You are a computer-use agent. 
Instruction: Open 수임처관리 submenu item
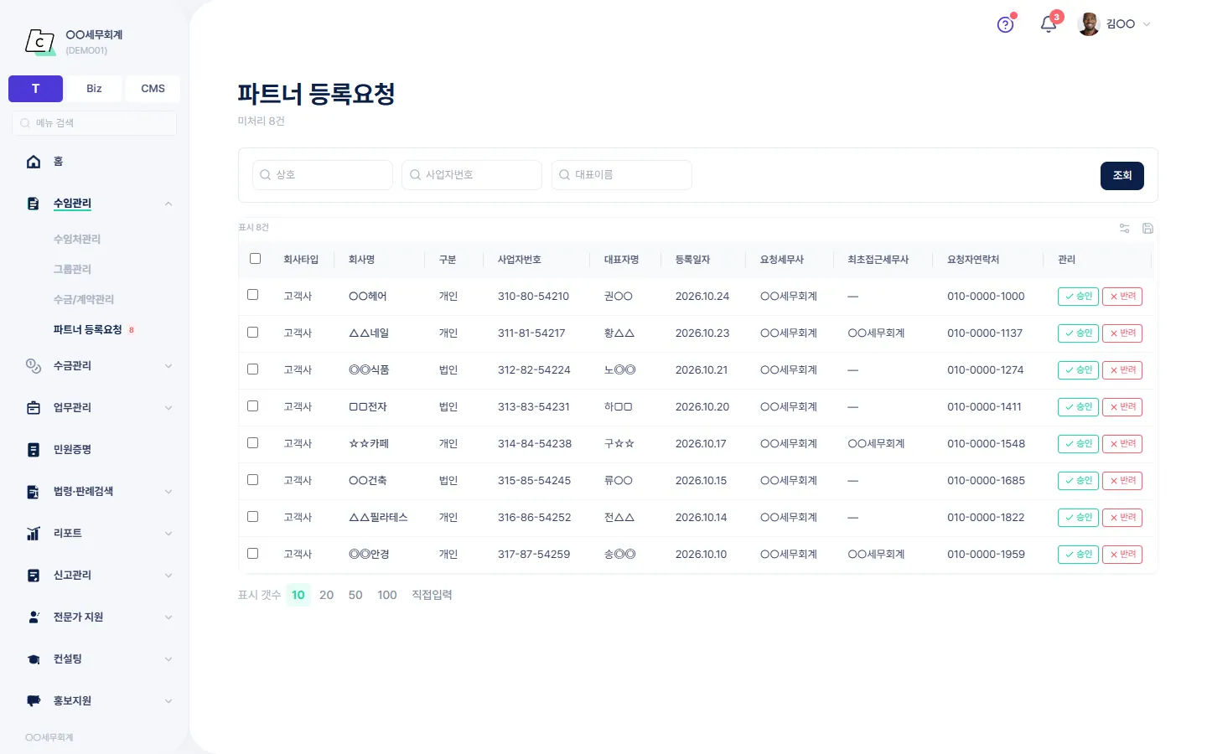77,240
